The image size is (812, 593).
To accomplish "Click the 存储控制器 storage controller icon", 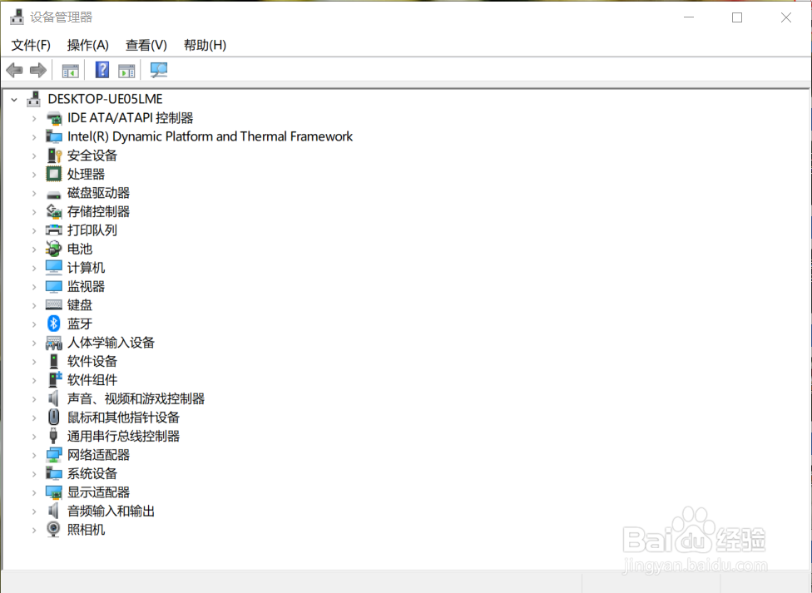I will click(54, 211).
